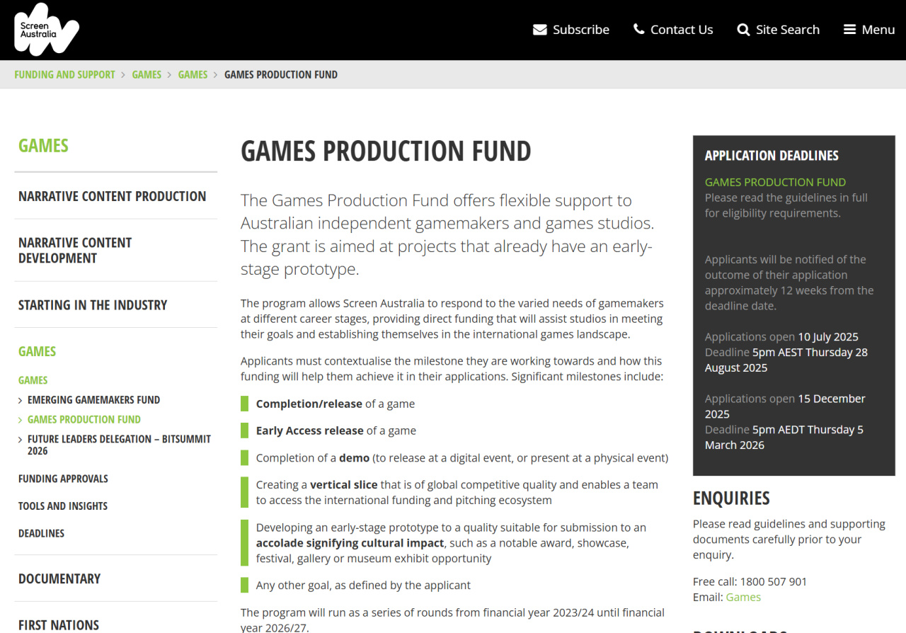This screenshot has width=906, height=633.
Task: Click the Enquiries heading
Action: [731, 498]
